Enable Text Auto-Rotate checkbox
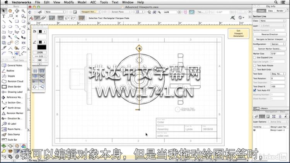This screenshot has width=290, height=163. 255,66
